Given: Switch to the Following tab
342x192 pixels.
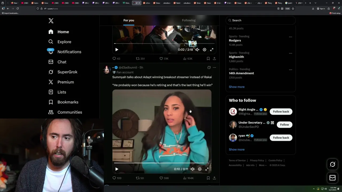Looking at the screenshot, I should point(189,20).
